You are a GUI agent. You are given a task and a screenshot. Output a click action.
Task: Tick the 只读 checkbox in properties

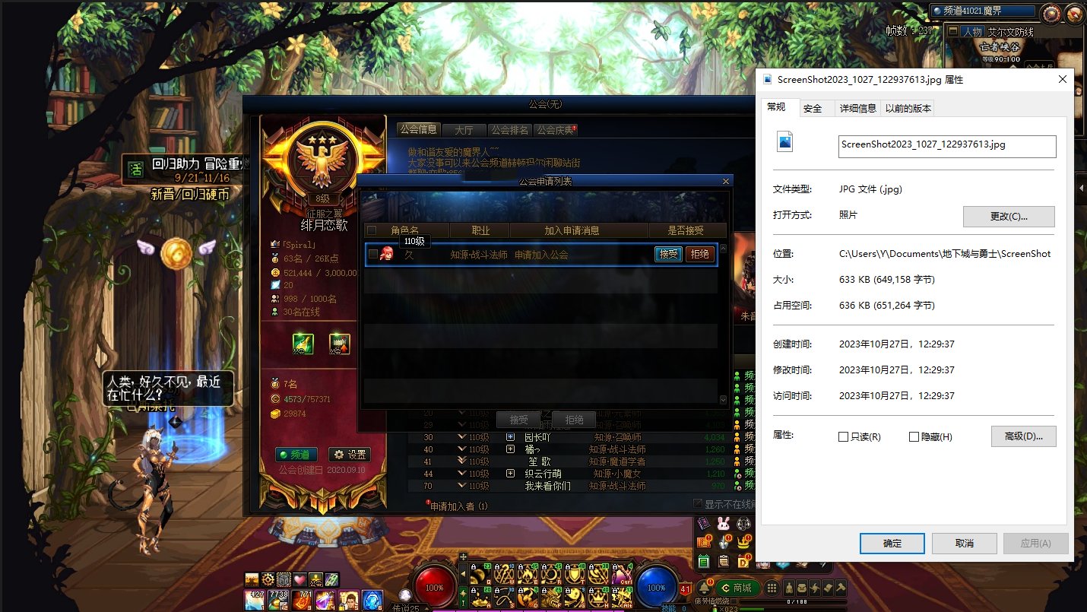coord(843,437)
